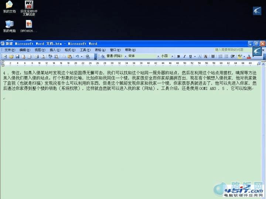The height and width of the screenshot is (199, 266).
Task: Expand the Formatting toolbar options chevron
Action: point(265,57)
